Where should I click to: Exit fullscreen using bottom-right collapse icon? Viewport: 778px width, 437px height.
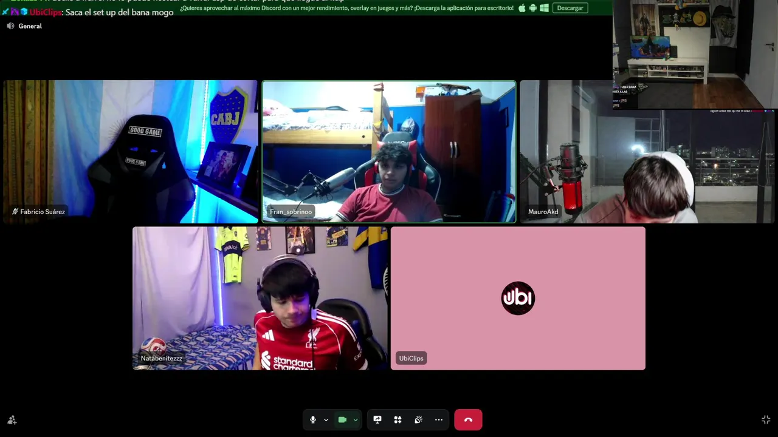point(766,419)
